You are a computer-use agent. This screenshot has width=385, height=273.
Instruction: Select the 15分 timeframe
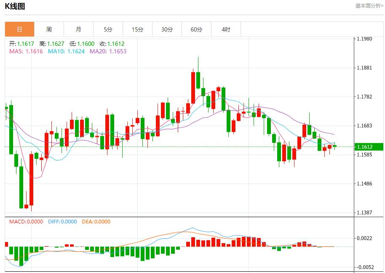pyautogui.click(x=138, y=29)
